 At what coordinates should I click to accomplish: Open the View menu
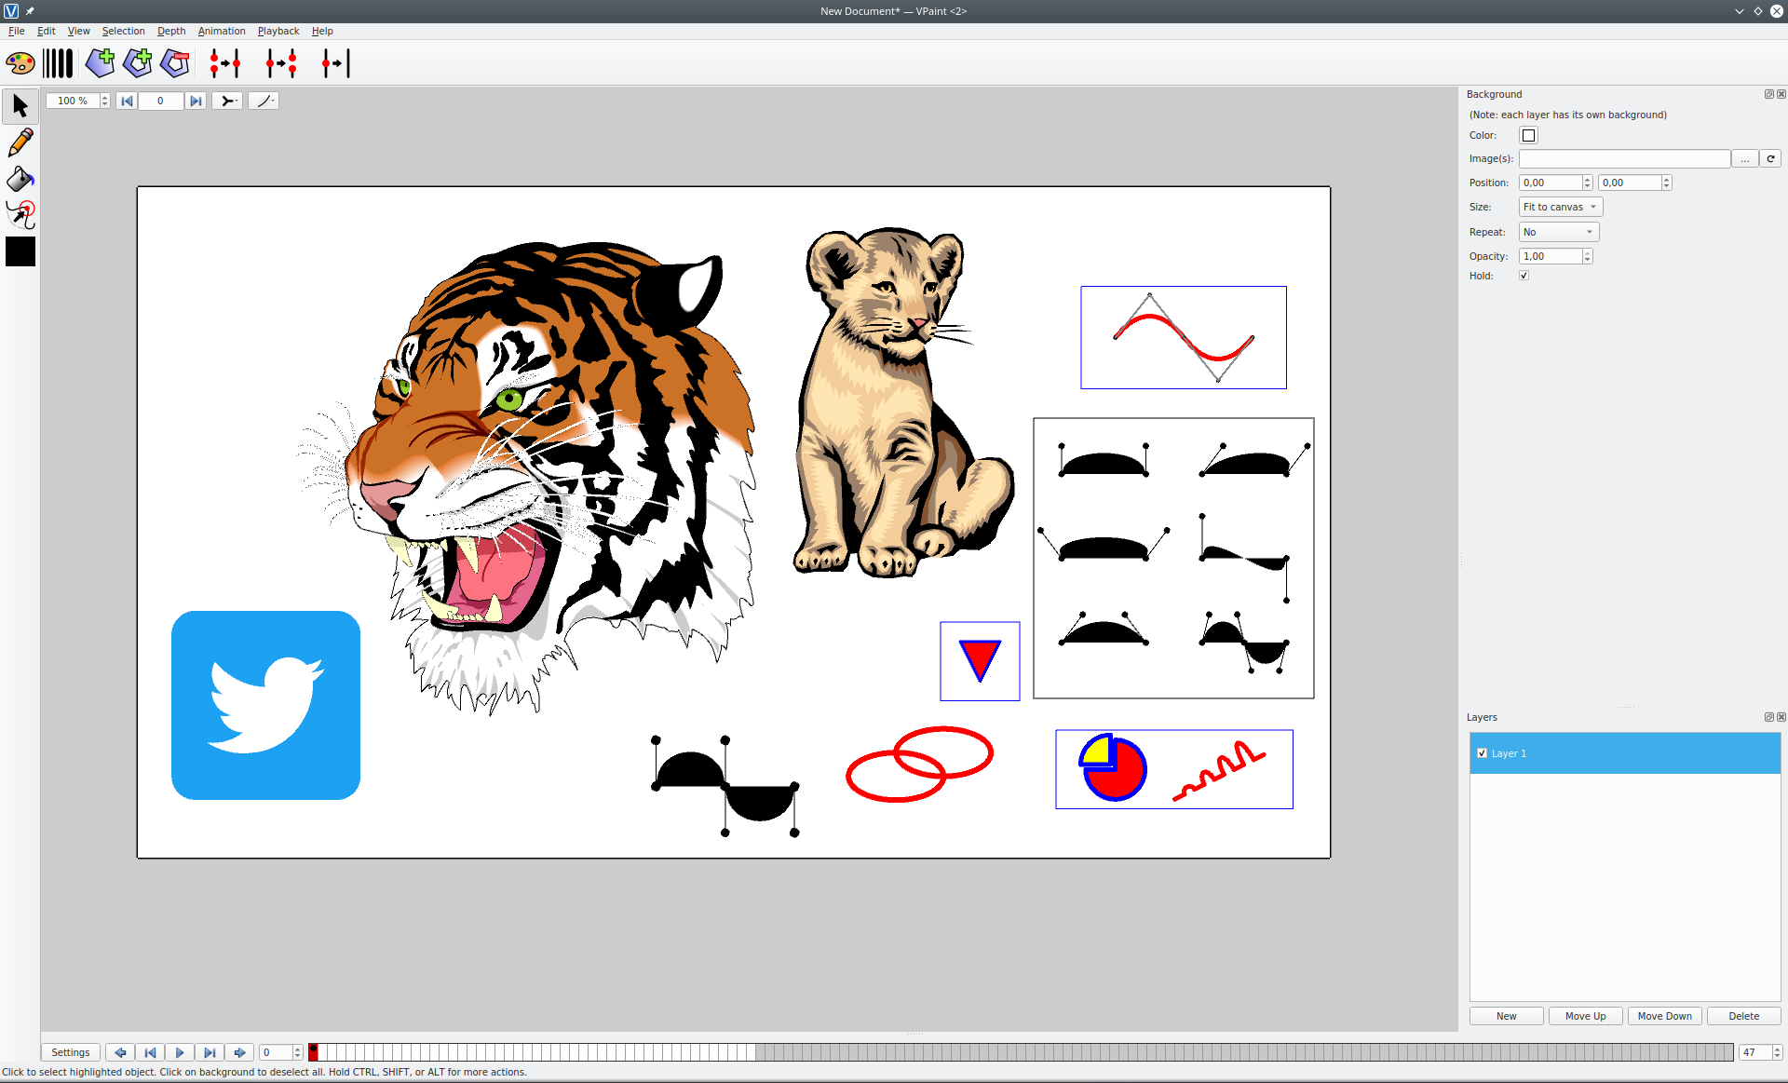[x=78, y=31]
